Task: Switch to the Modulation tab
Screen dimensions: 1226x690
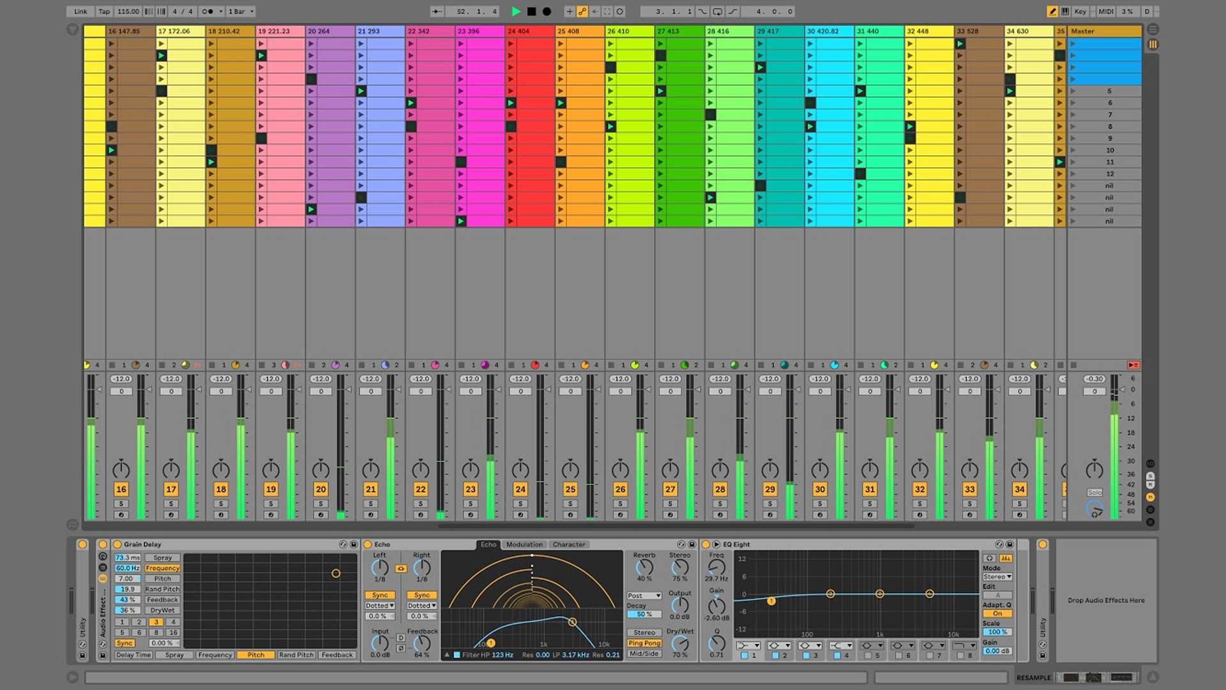Action: (524, 544)
